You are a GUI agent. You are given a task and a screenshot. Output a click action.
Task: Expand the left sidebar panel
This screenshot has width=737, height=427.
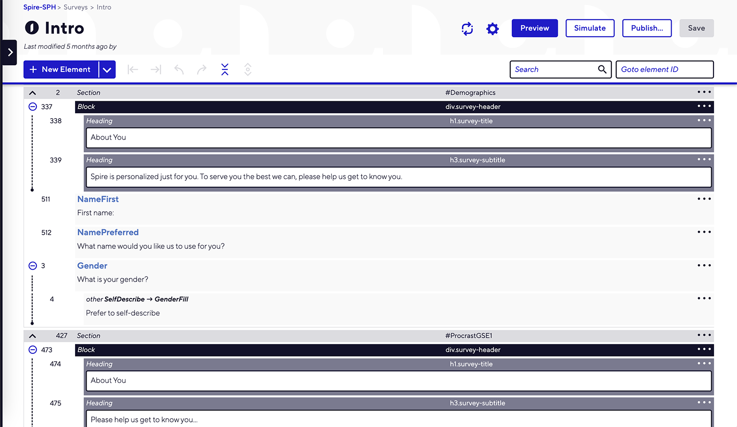pyautogui.click(x=10, y=52)
